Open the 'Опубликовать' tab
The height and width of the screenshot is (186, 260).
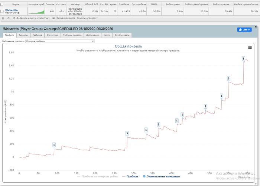(122, 35)
